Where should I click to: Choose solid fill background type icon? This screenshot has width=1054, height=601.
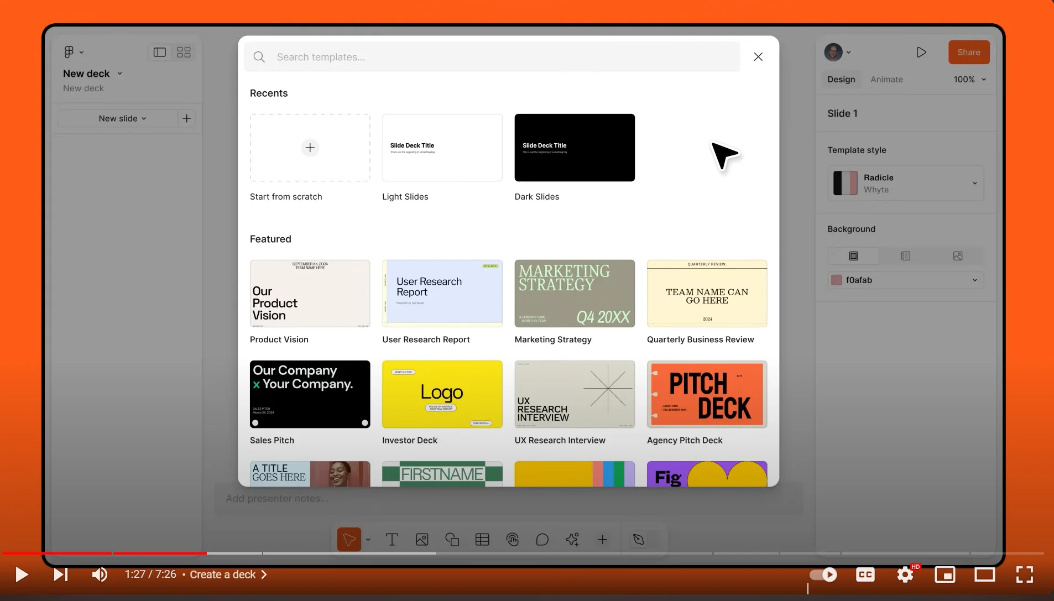(x=853, y=256)
